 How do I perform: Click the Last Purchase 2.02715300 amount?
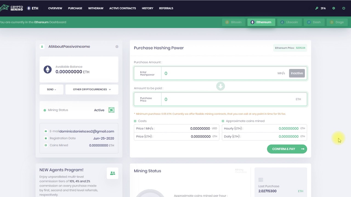[x=267, y=191]
